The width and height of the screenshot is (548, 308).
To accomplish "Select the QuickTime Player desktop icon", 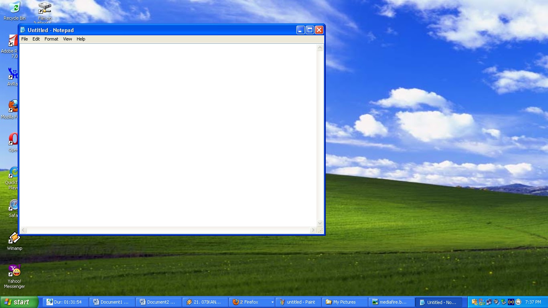I will click(12, 178).
